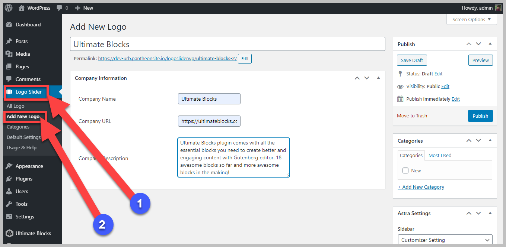Viewport: 506px width, 247px height.
Task: Collapse the Company Information panel
Action: pyautogui.click(x=378, y=78)
